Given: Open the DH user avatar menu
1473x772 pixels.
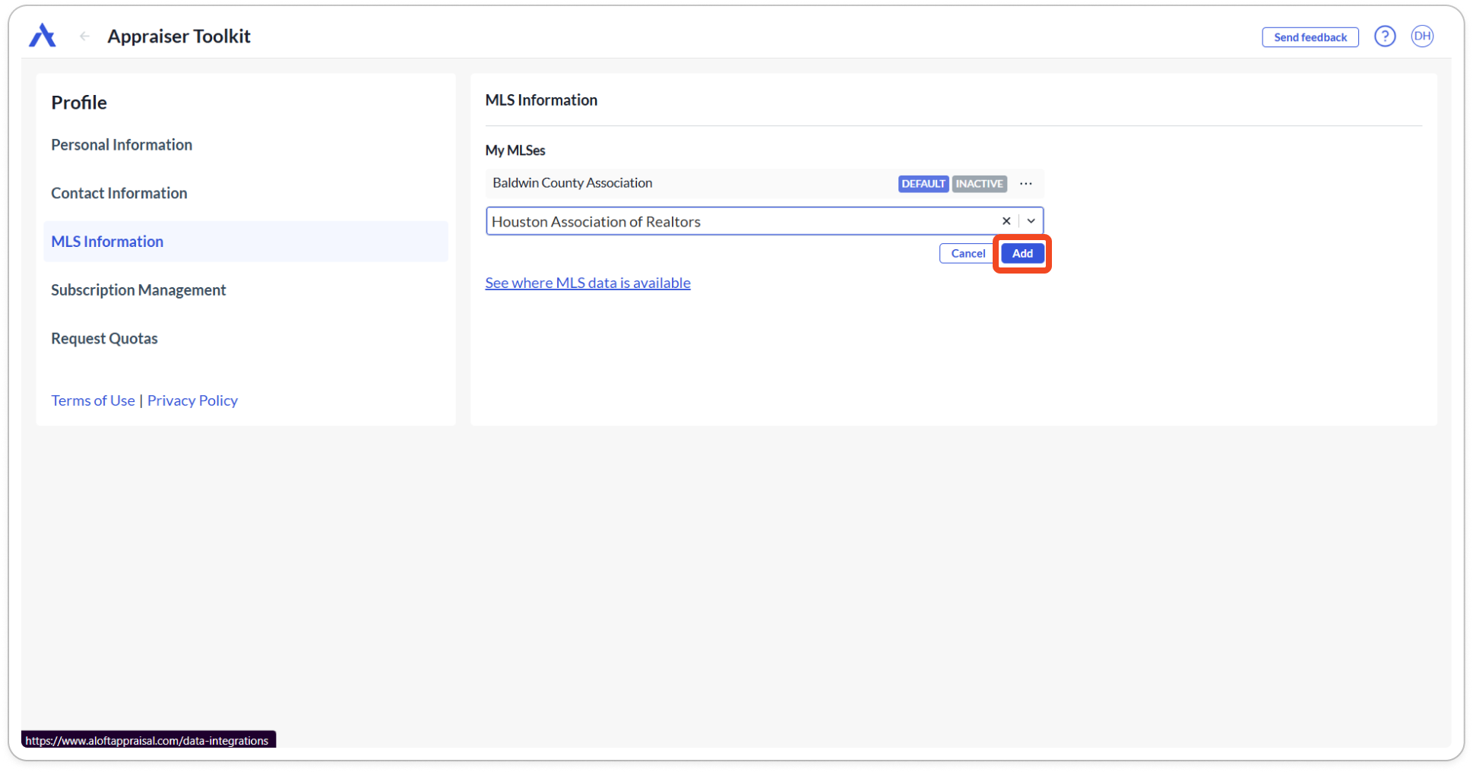Looking at the screenshot, I should coord(1422,36).
